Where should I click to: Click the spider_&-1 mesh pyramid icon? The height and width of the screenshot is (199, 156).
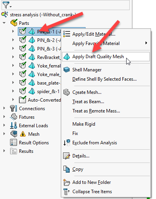32,91
